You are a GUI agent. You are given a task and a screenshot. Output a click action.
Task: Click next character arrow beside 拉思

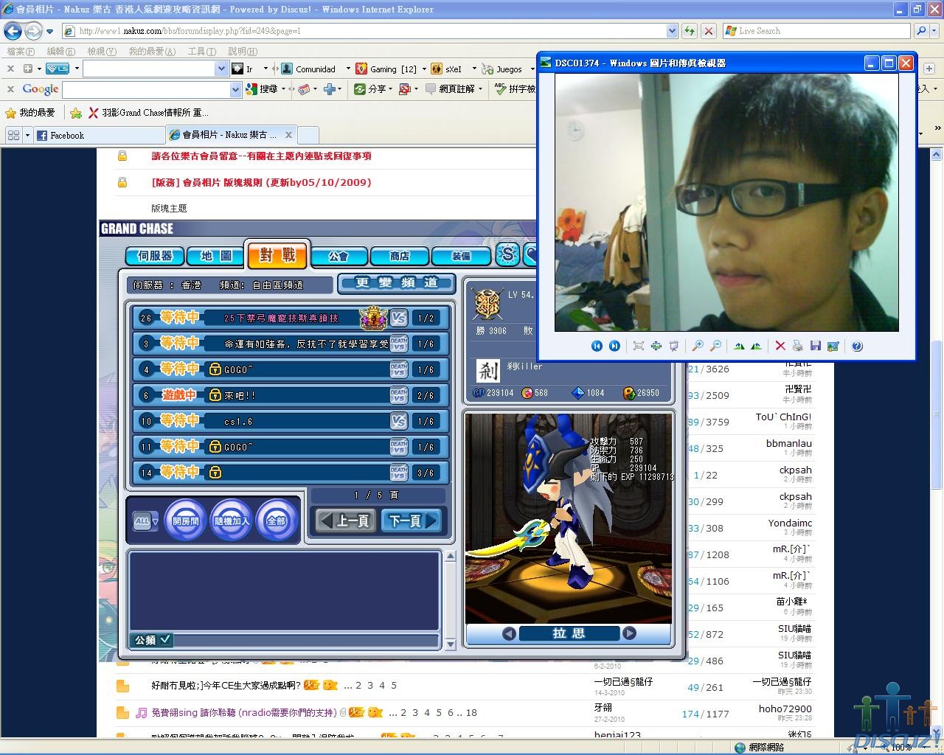tap(629, 633)
